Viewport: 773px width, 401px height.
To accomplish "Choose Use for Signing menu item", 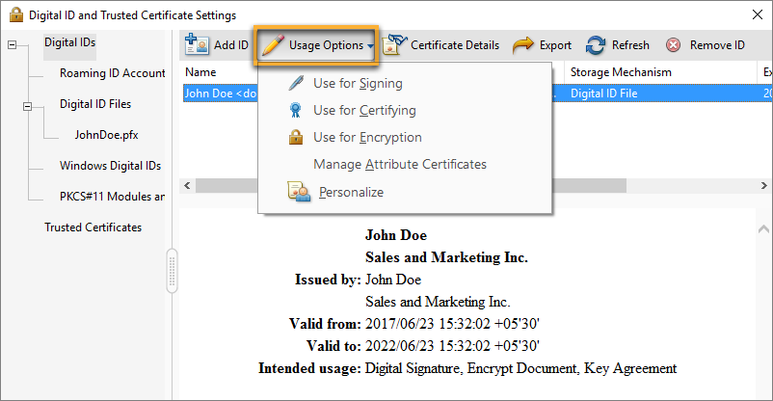I will 358,84.
